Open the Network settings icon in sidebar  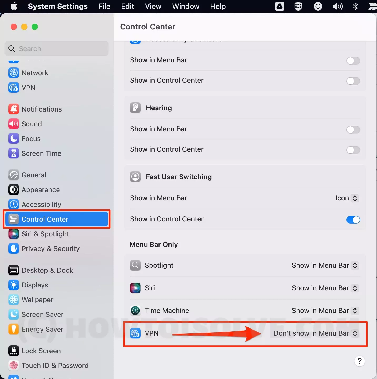click(x=13, y=73)
